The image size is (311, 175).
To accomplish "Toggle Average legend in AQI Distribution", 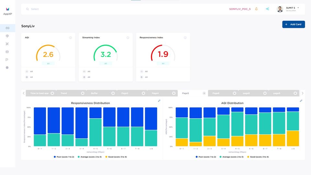I will (x=231, y=157).
